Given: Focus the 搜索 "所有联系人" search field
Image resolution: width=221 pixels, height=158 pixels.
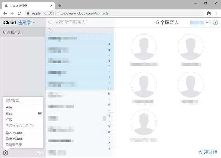Looking at the screenshot, I should pyautogui.click(x=80, y=22).
